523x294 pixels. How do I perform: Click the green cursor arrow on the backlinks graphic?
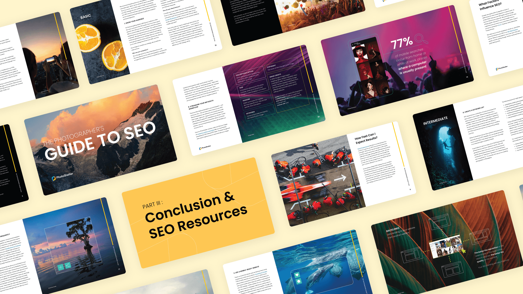(463, 250)
